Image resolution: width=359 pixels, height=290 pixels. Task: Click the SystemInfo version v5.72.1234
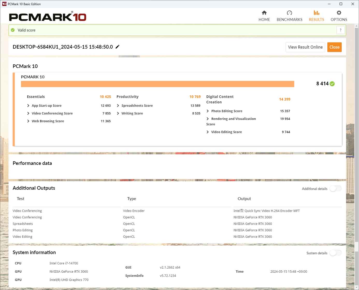click(x=168, y=276)
